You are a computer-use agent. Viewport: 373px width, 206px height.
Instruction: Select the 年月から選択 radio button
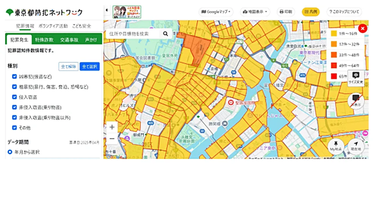click(x=10, y=152)
